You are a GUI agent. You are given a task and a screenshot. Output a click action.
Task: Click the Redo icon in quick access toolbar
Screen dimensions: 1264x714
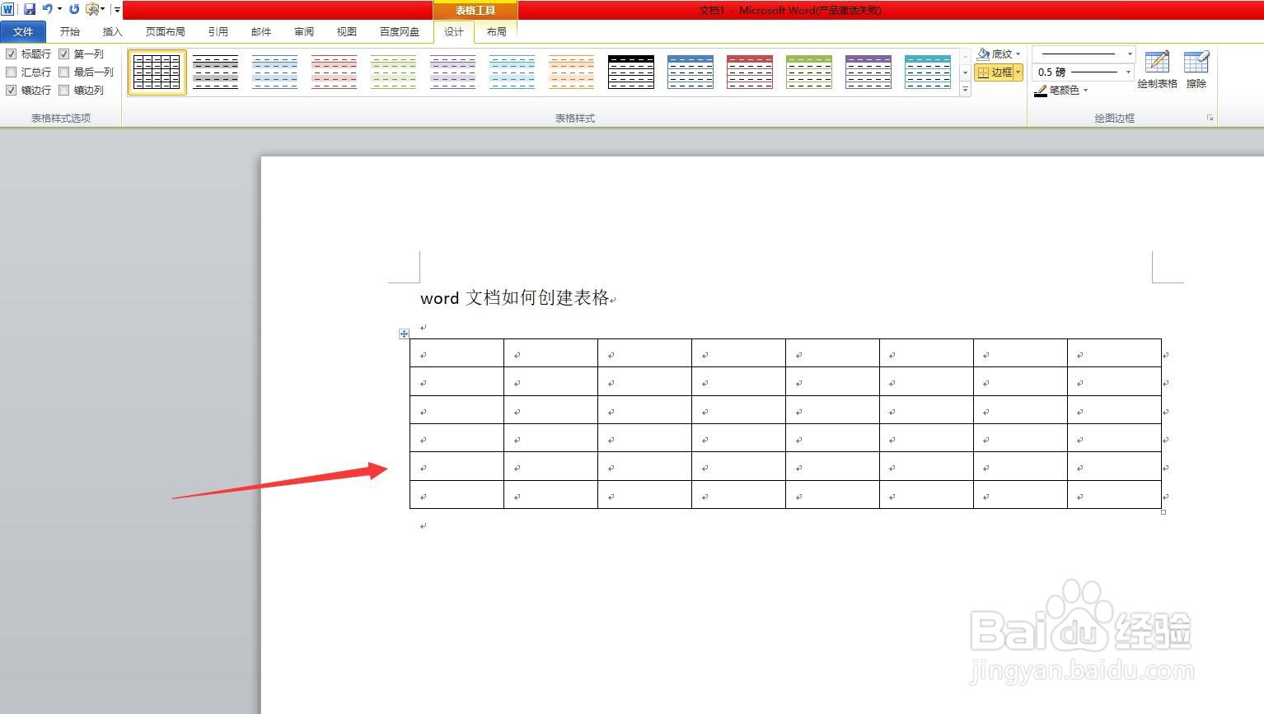pyautogui.click(x=74, y=9)
